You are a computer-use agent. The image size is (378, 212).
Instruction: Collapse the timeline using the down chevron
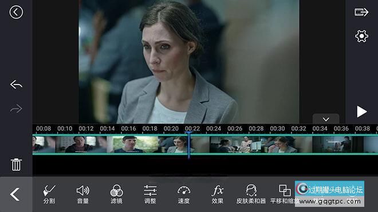click(326, 119)
